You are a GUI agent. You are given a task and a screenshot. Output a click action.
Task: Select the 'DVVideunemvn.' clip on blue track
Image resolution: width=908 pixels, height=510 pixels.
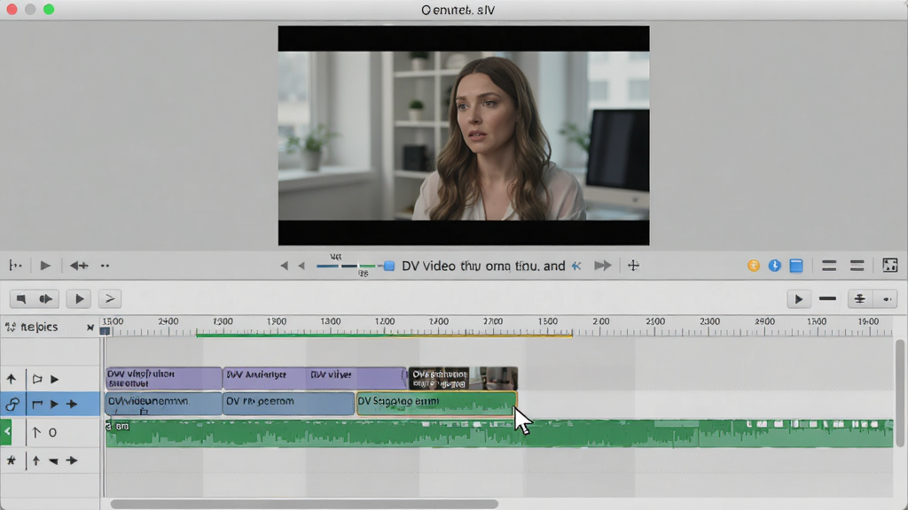tap(164, 404)
